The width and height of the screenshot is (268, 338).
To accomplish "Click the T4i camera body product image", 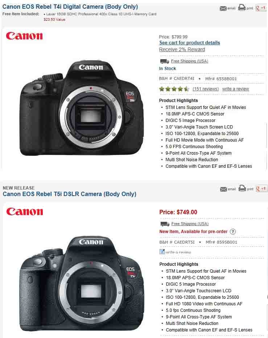I will click(x=82, y=108).
